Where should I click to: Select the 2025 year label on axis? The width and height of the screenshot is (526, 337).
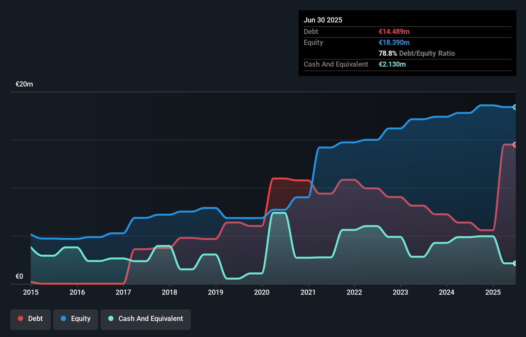pos(493,292)
